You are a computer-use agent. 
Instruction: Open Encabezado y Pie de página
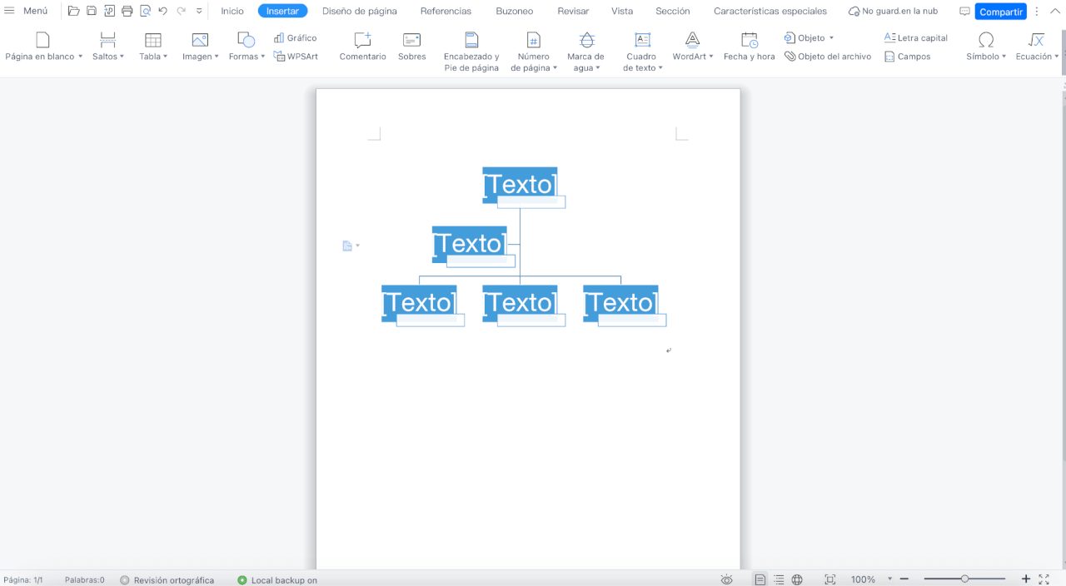click(x=471, y=52)
